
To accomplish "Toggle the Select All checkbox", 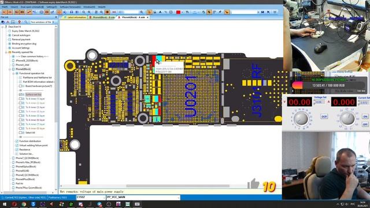I will (x=21, y=132).
